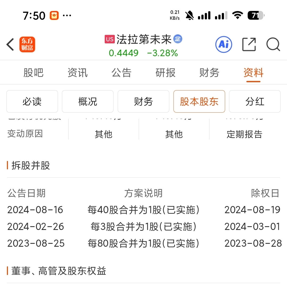Tap the orange notification app icon
The height and width of the screenshot is (284, 287).
pyautogui.click(x=54, y=15)
